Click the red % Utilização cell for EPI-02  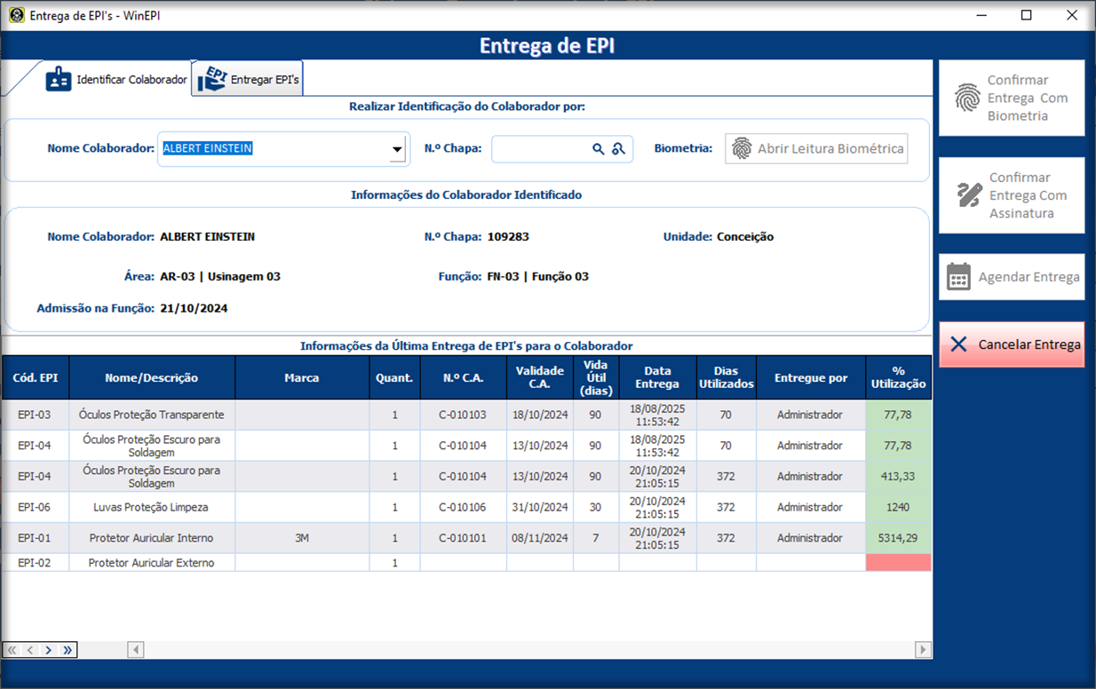[x=898, y=562]
